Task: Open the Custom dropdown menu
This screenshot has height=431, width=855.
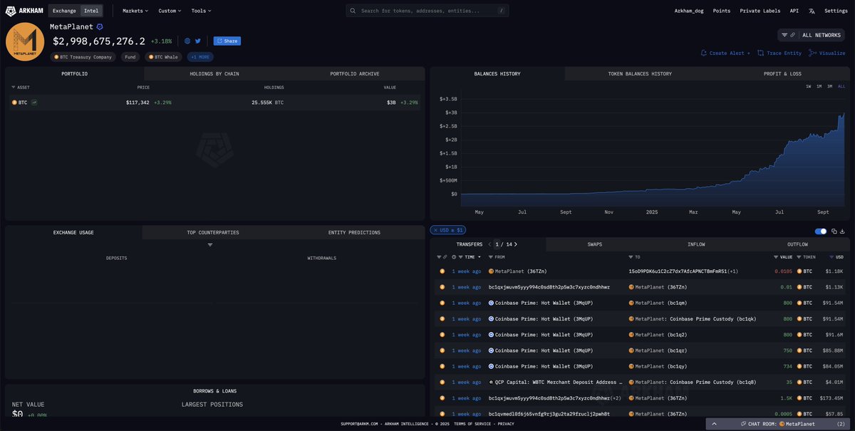Action: pos(170,11)
